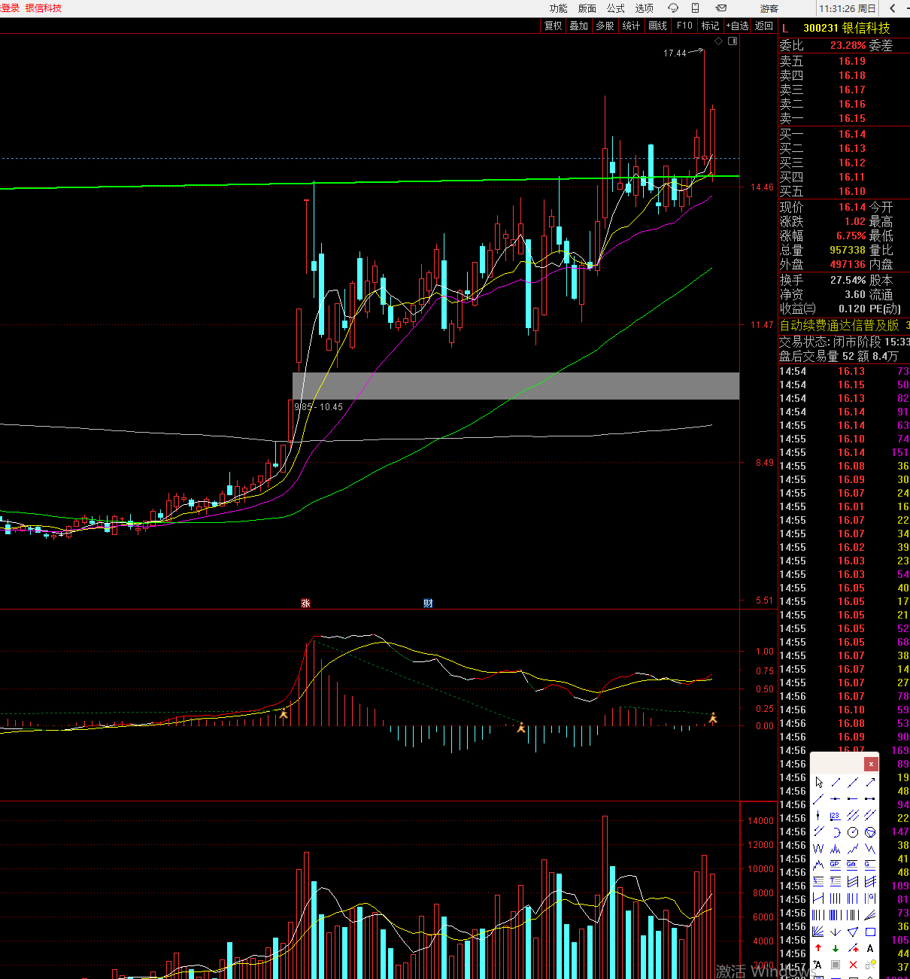Select the arrow pointer drawing tool
Viewport: 910px width, 979px height.
point(818,782)
